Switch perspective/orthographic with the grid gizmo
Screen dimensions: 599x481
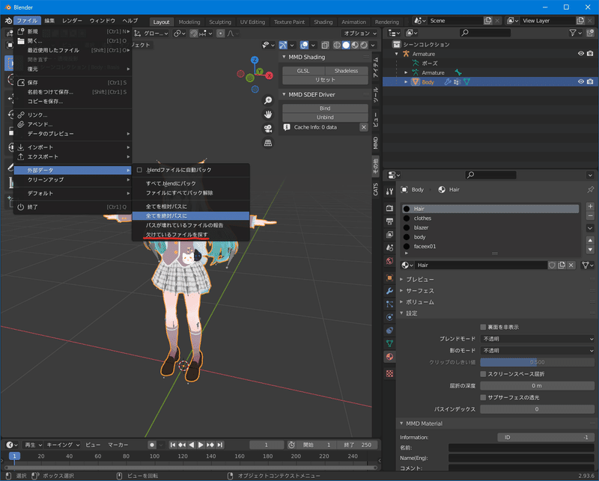coord(268,143)
